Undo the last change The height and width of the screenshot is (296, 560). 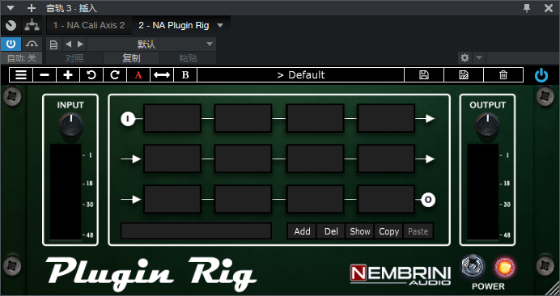coord(91,75)
